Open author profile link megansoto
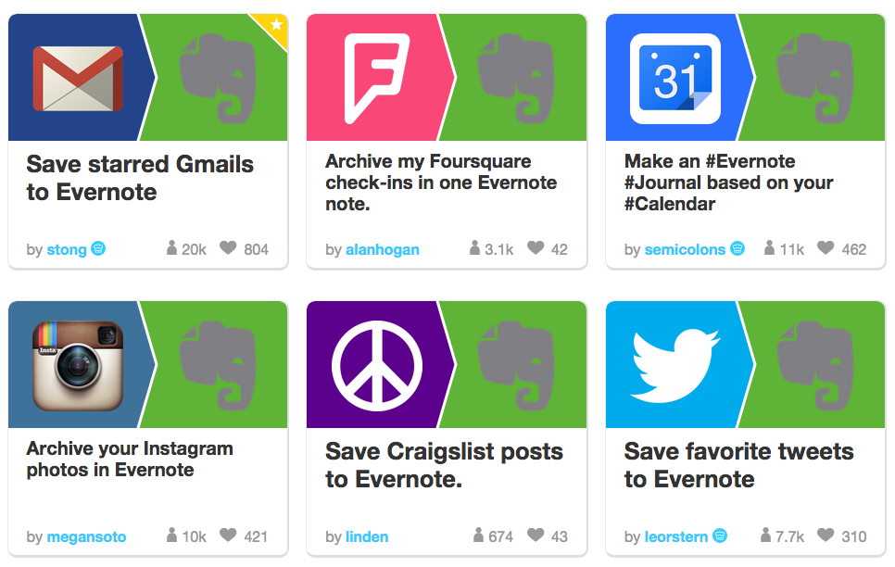Viewport: 895px width, 567px height. pos(86,536)
